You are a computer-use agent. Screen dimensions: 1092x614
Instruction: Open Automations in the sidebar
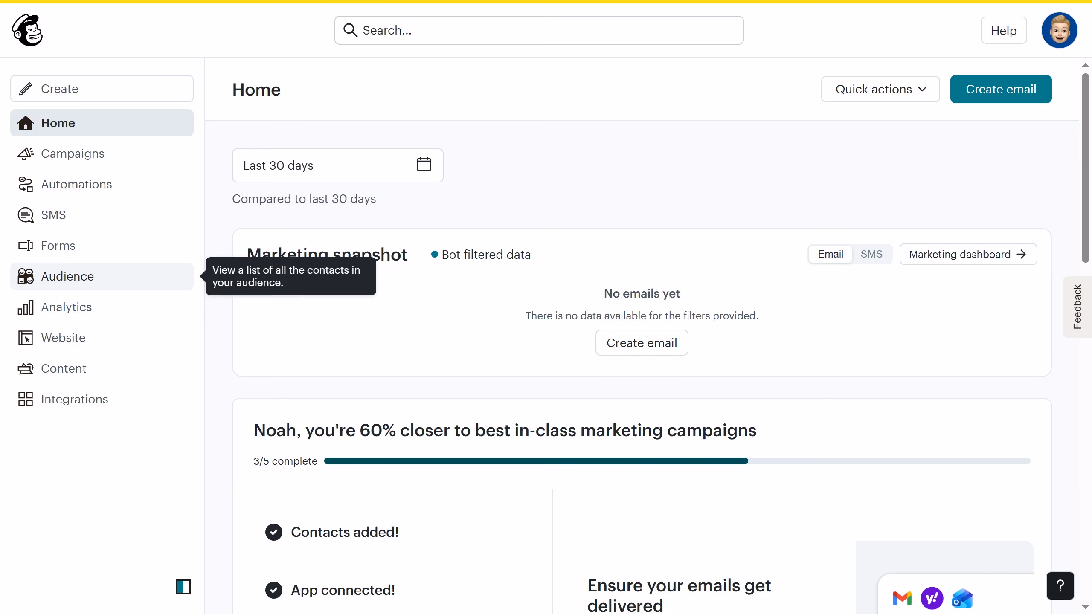point(102,184)
